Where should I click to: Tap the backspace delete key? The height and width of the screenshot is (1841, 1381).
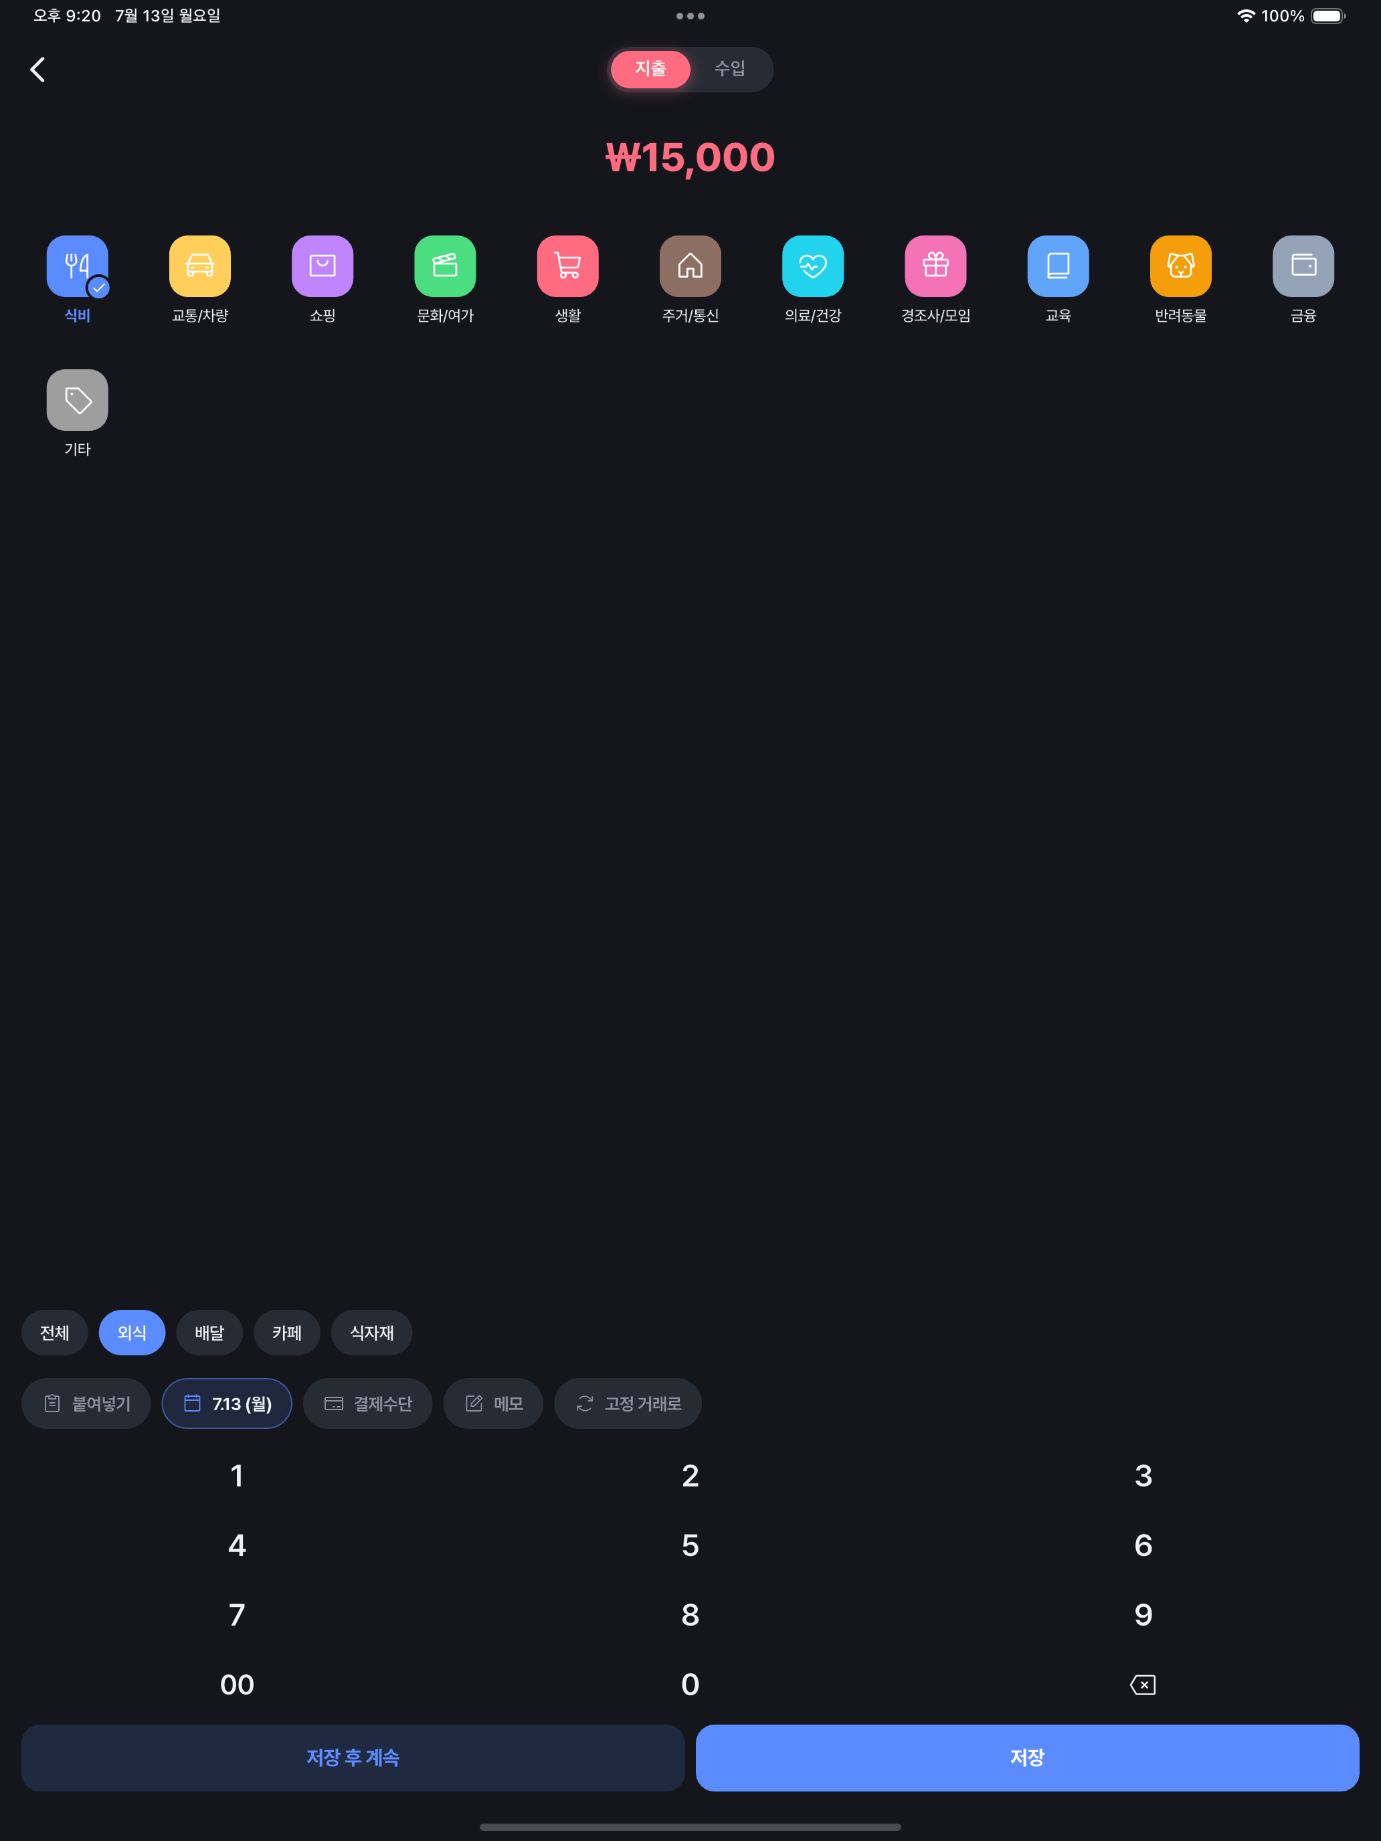1143,1684
